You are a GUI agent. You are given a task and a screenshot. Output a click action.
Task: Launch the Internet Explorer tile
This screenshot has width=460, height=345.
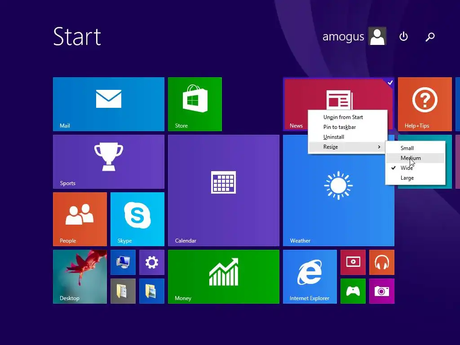coord(310,277)
